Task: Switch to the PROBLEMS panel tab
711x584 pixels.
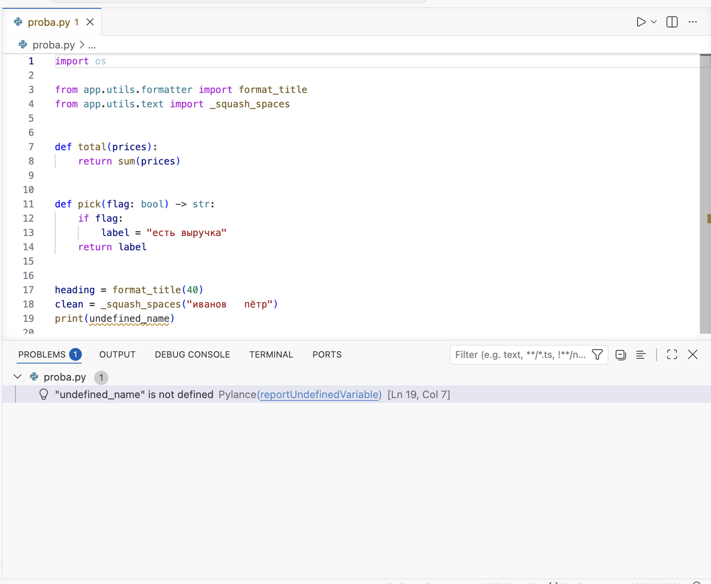Action: tap(49, 354)
